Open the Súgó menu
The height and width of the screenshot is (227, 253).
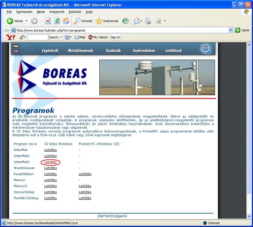pos(89,12)
